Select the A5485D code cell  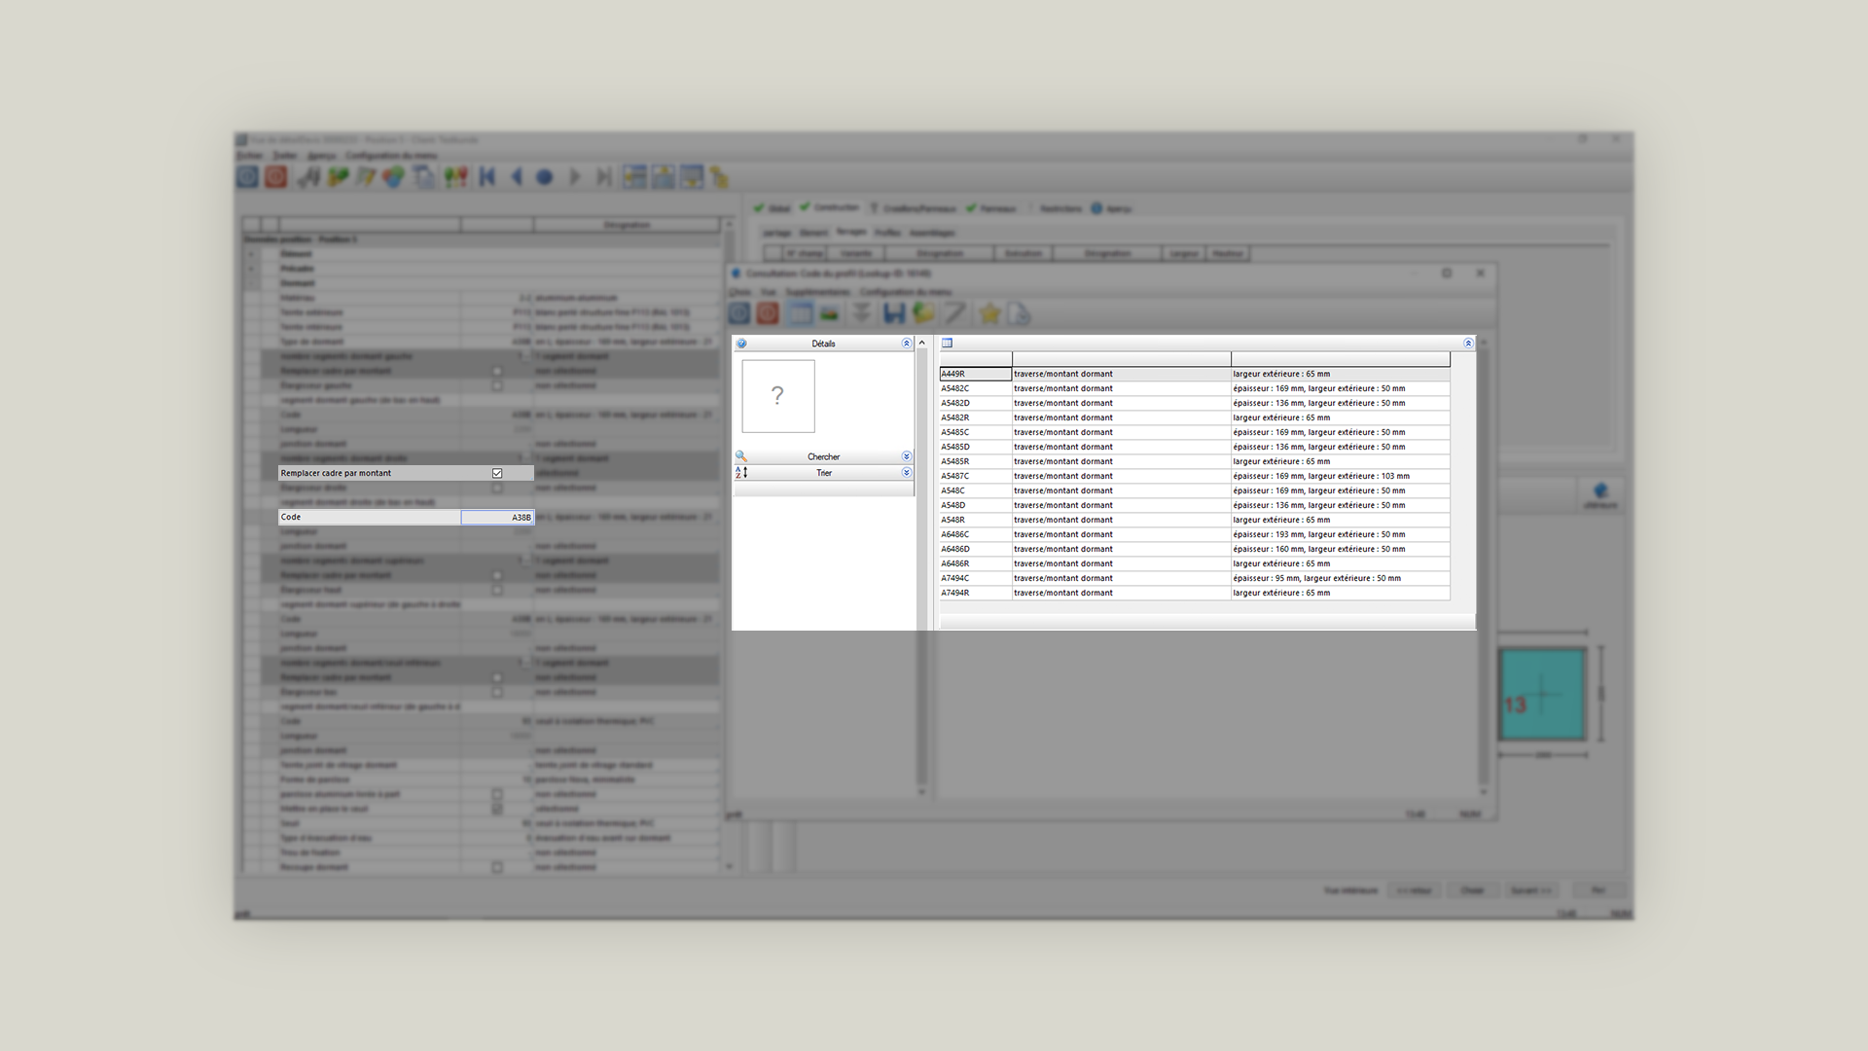tap(975, 447)
